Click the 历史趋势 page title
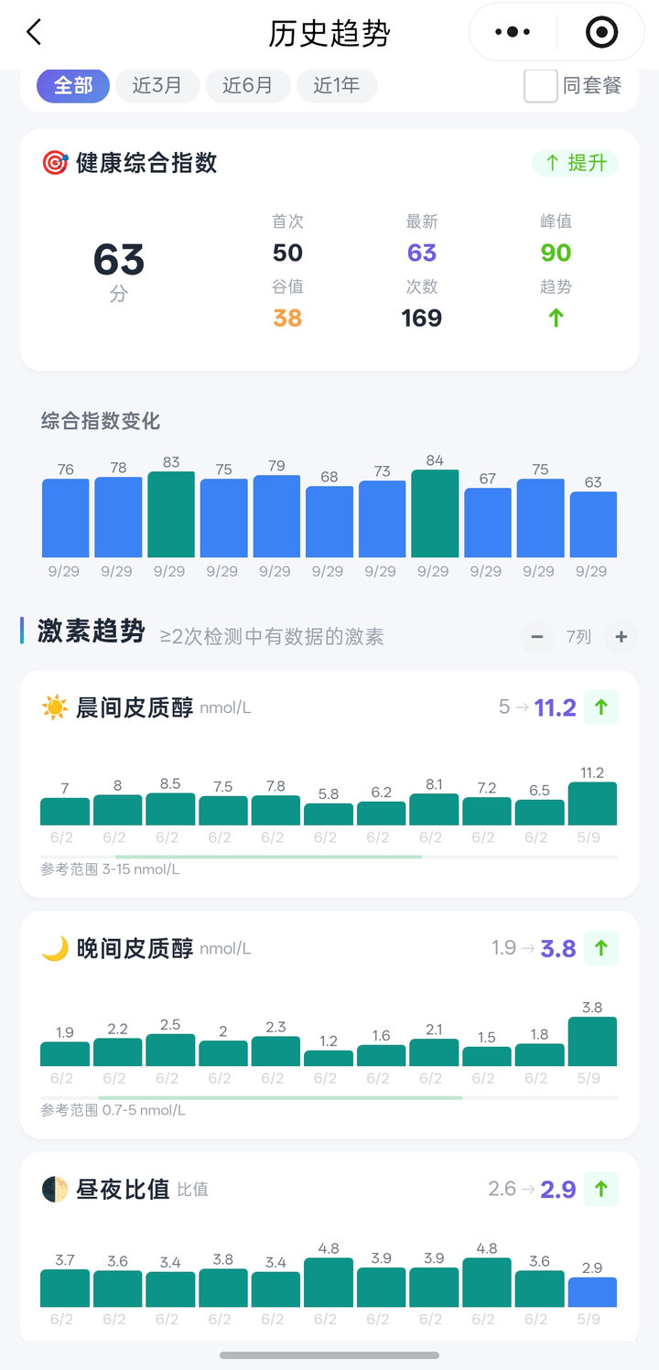This screenshot has width=659, height=1370. coord(329,33)
